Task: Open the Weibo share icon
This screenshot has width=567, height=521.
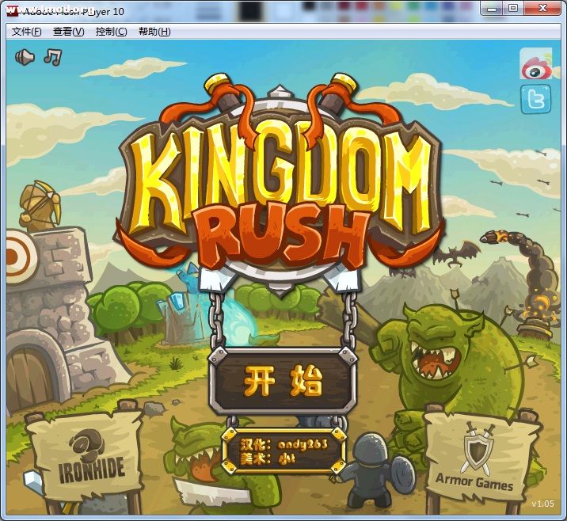Action: (x=536, y=64)
